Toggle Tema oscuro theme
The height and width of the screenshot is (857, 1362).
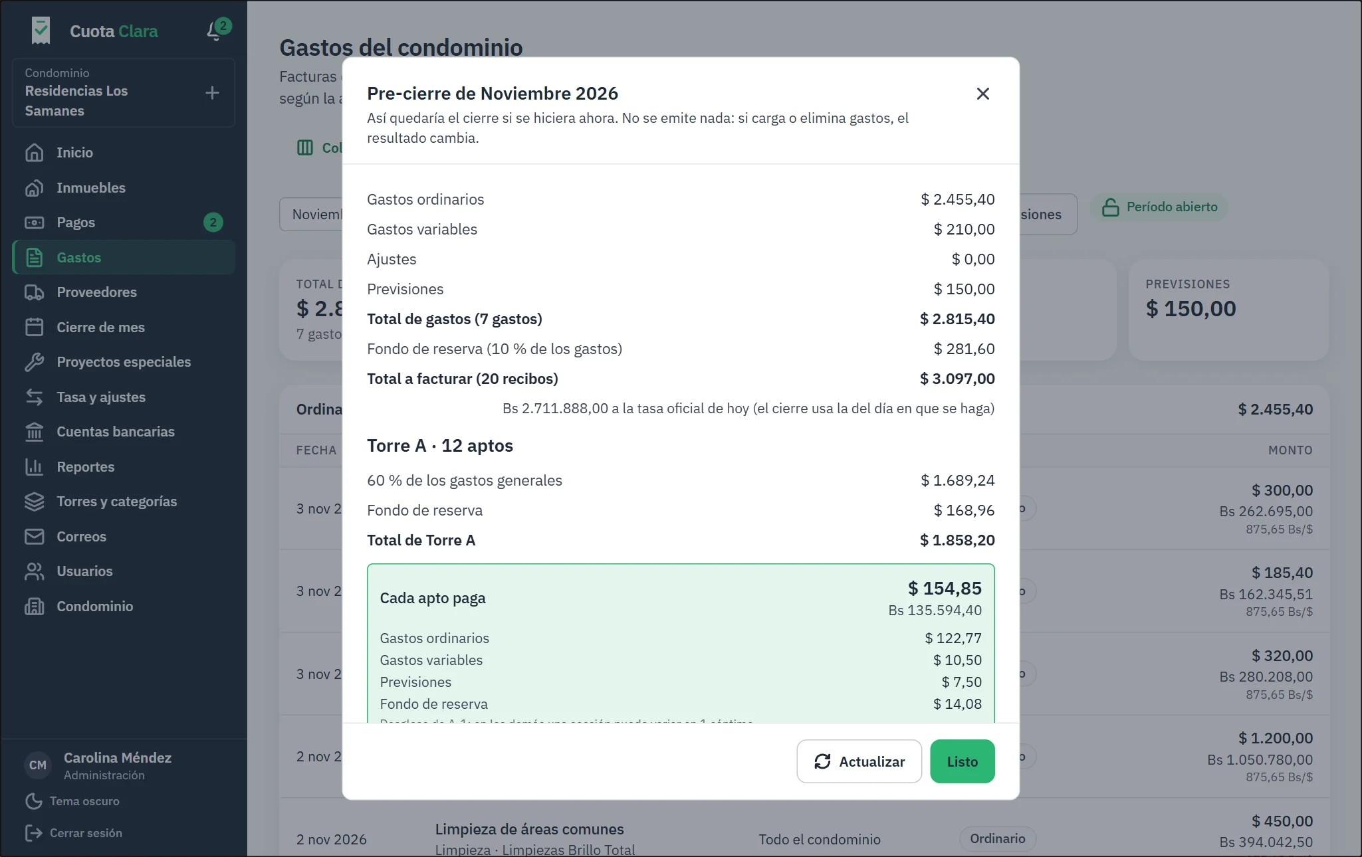click(x=72, y=801)
